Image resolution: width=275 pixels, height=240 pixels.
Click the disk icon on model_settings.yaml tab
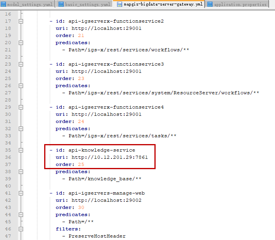(x=4, y=4)
